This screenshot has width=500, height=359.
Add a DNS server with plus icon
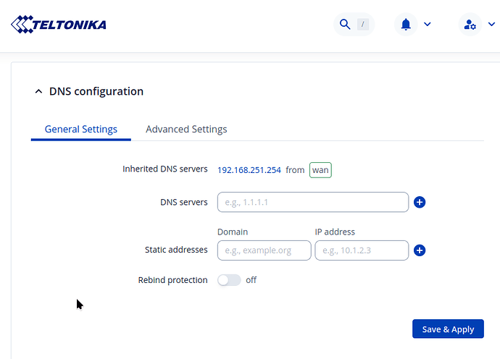click(420, 202)
